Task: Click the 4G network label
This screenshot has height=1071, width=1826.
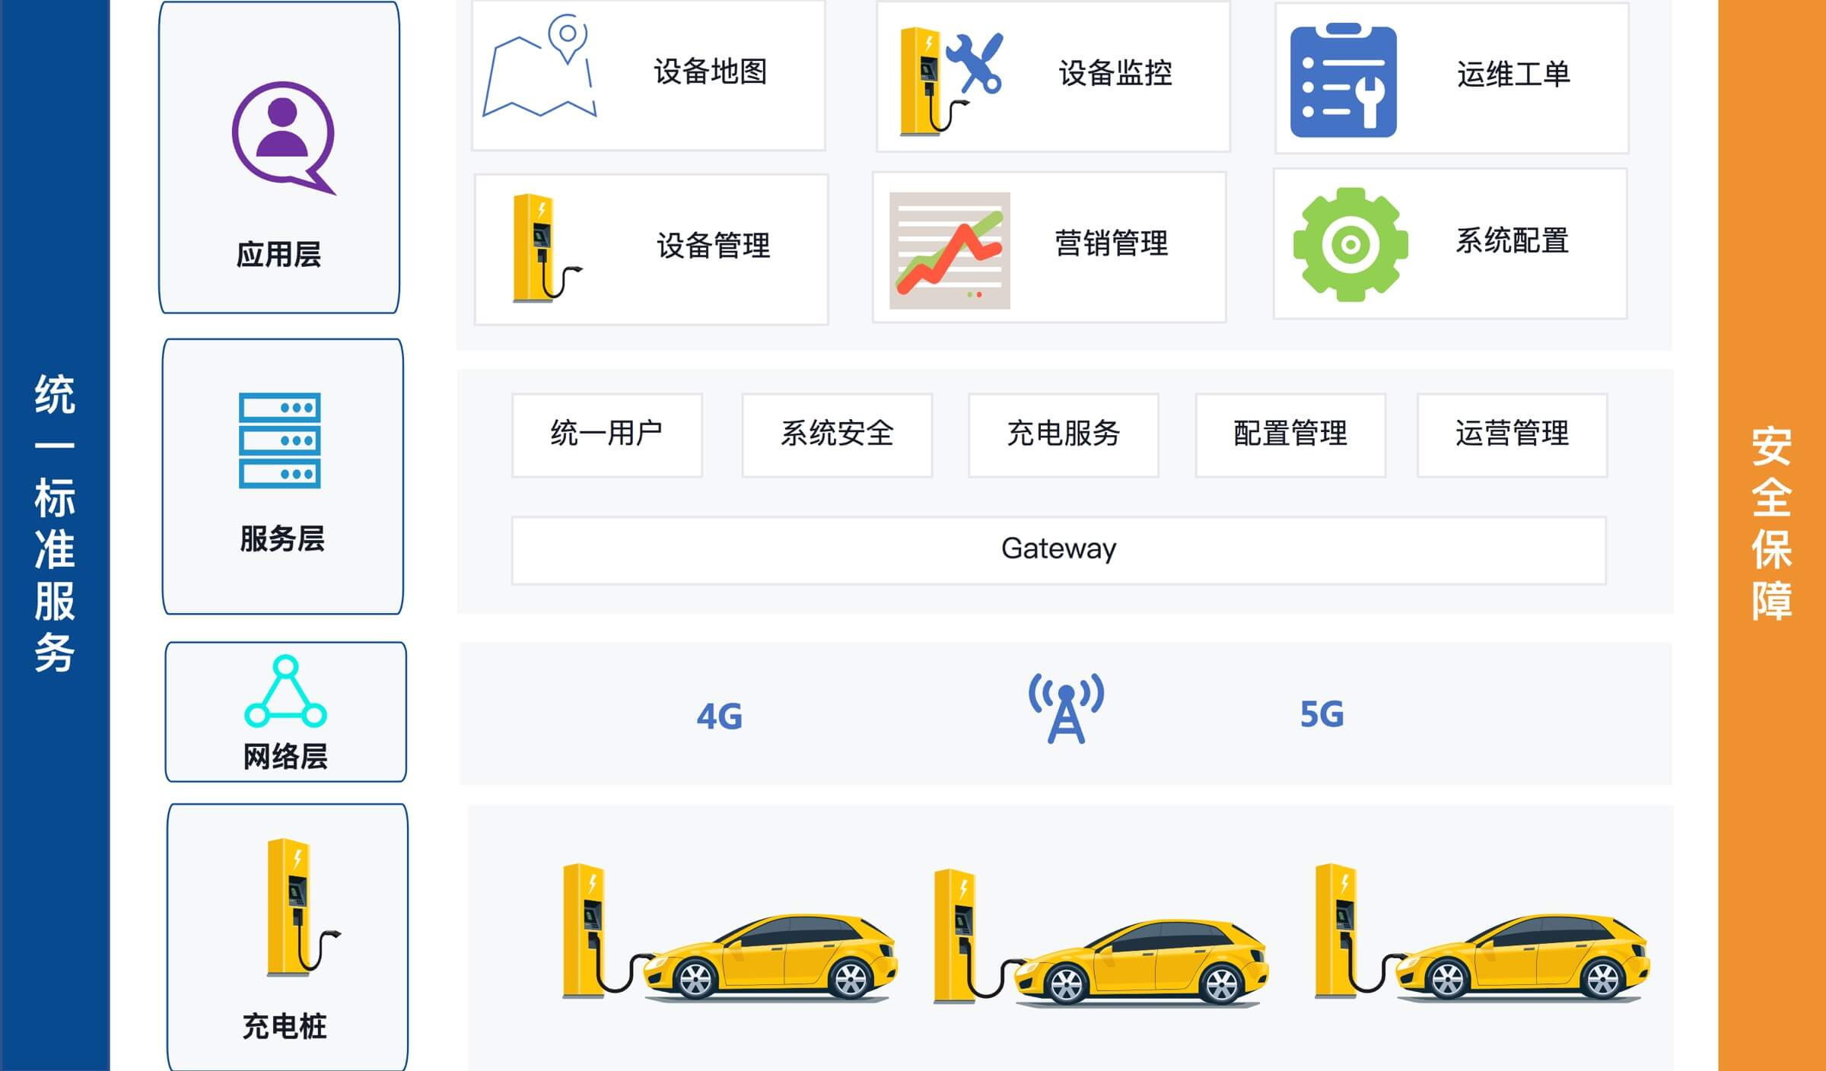Action: click(720, 717)
